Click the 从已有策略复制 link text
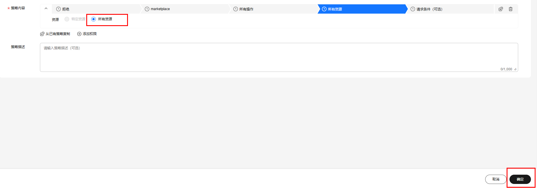 tap(58, 34)
